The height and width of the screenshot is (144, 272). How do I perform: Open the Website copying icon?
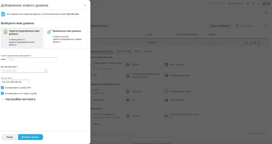tap(166, 75)
